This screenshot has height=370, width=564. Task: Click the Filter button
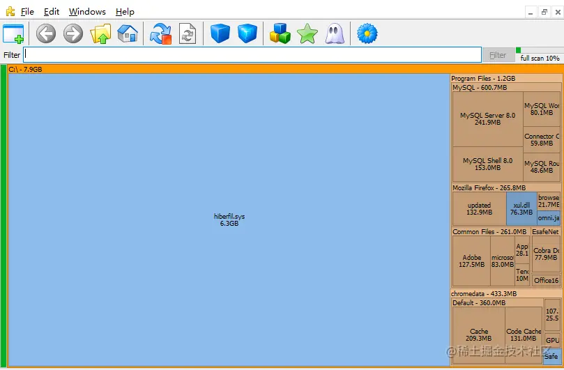pyautogui.click(x=498, y=55)
